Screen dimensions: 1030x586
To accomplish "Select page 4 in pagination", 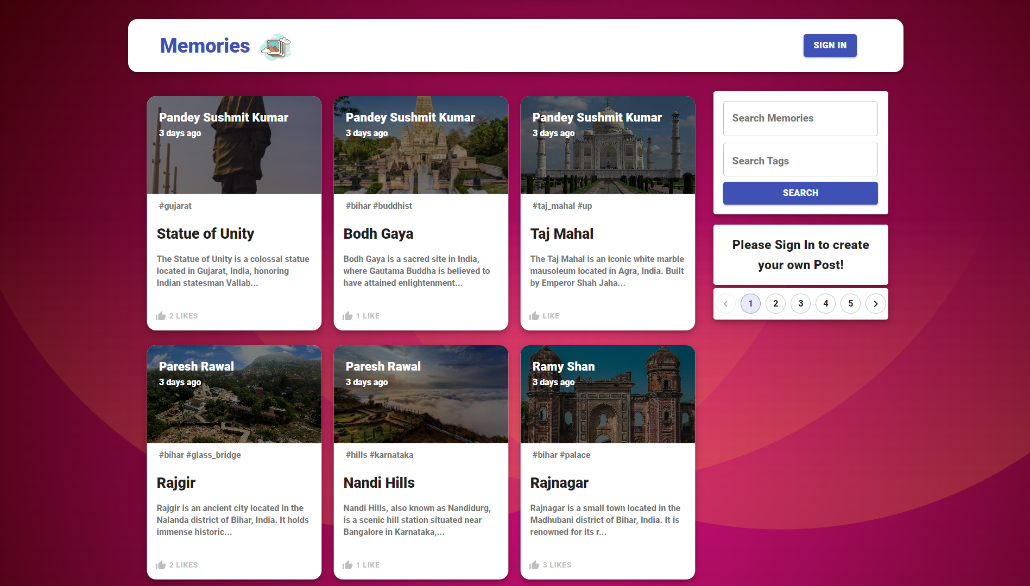I will [x=825, y=304].
